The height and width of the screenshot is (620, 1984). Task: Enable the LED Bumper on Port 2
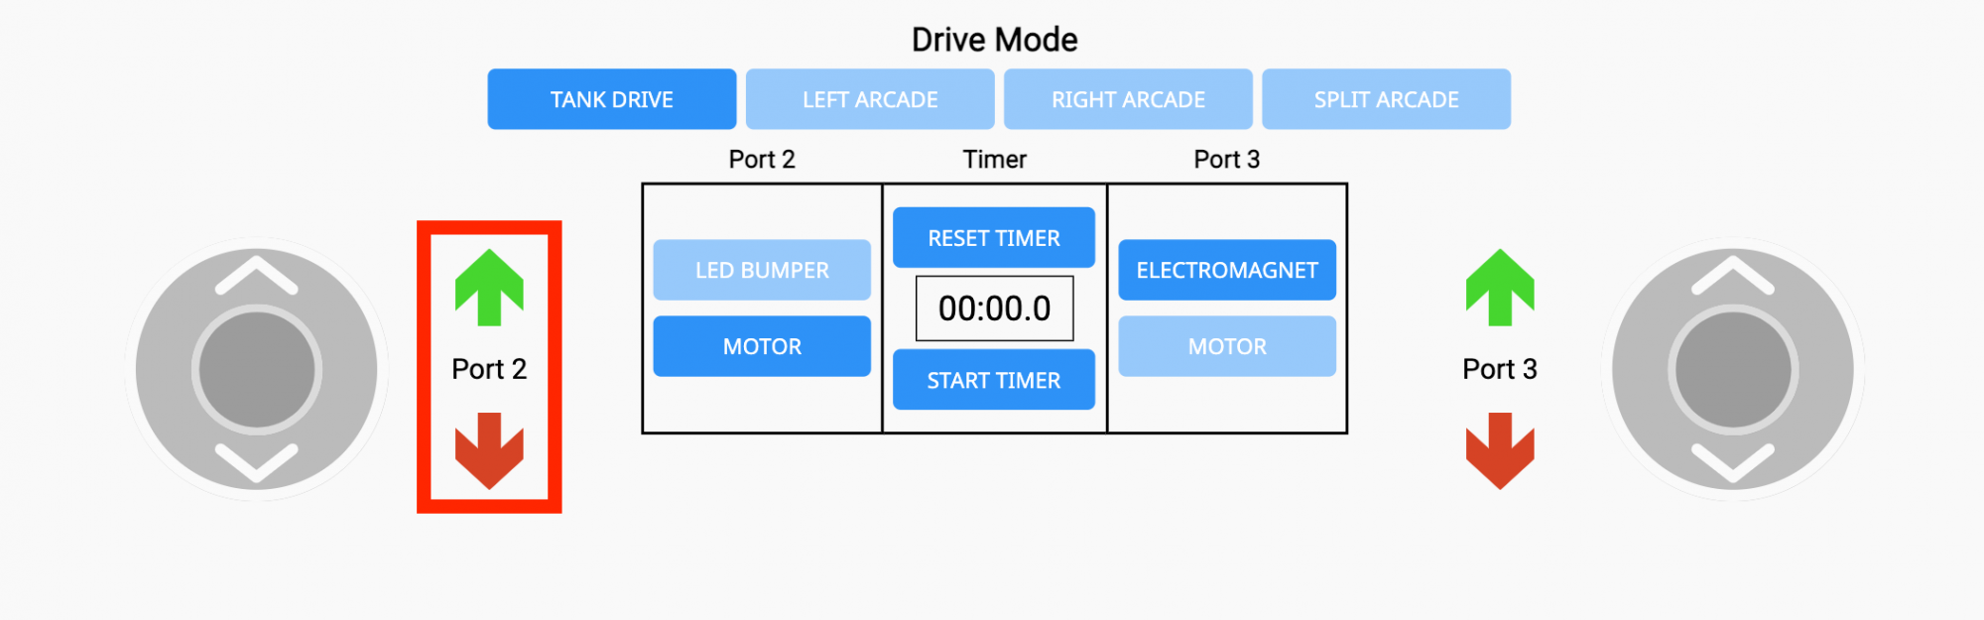pos(762,269)
